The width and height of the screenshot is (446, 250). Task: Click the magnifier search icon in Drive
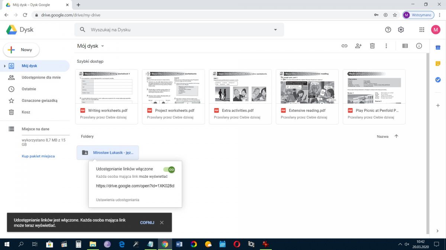83,30
